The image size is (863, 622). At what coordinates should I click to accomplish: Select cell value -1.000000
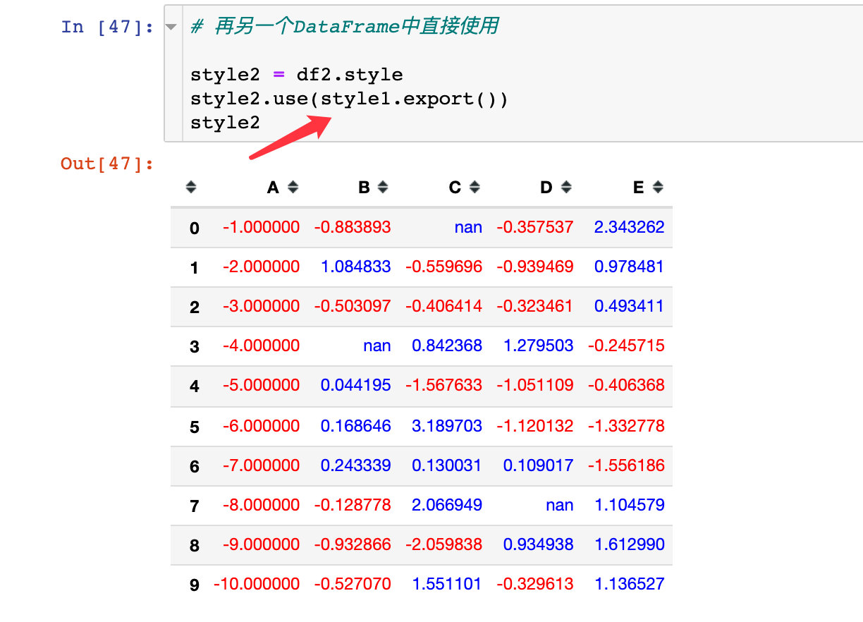[x=261, y=227]
